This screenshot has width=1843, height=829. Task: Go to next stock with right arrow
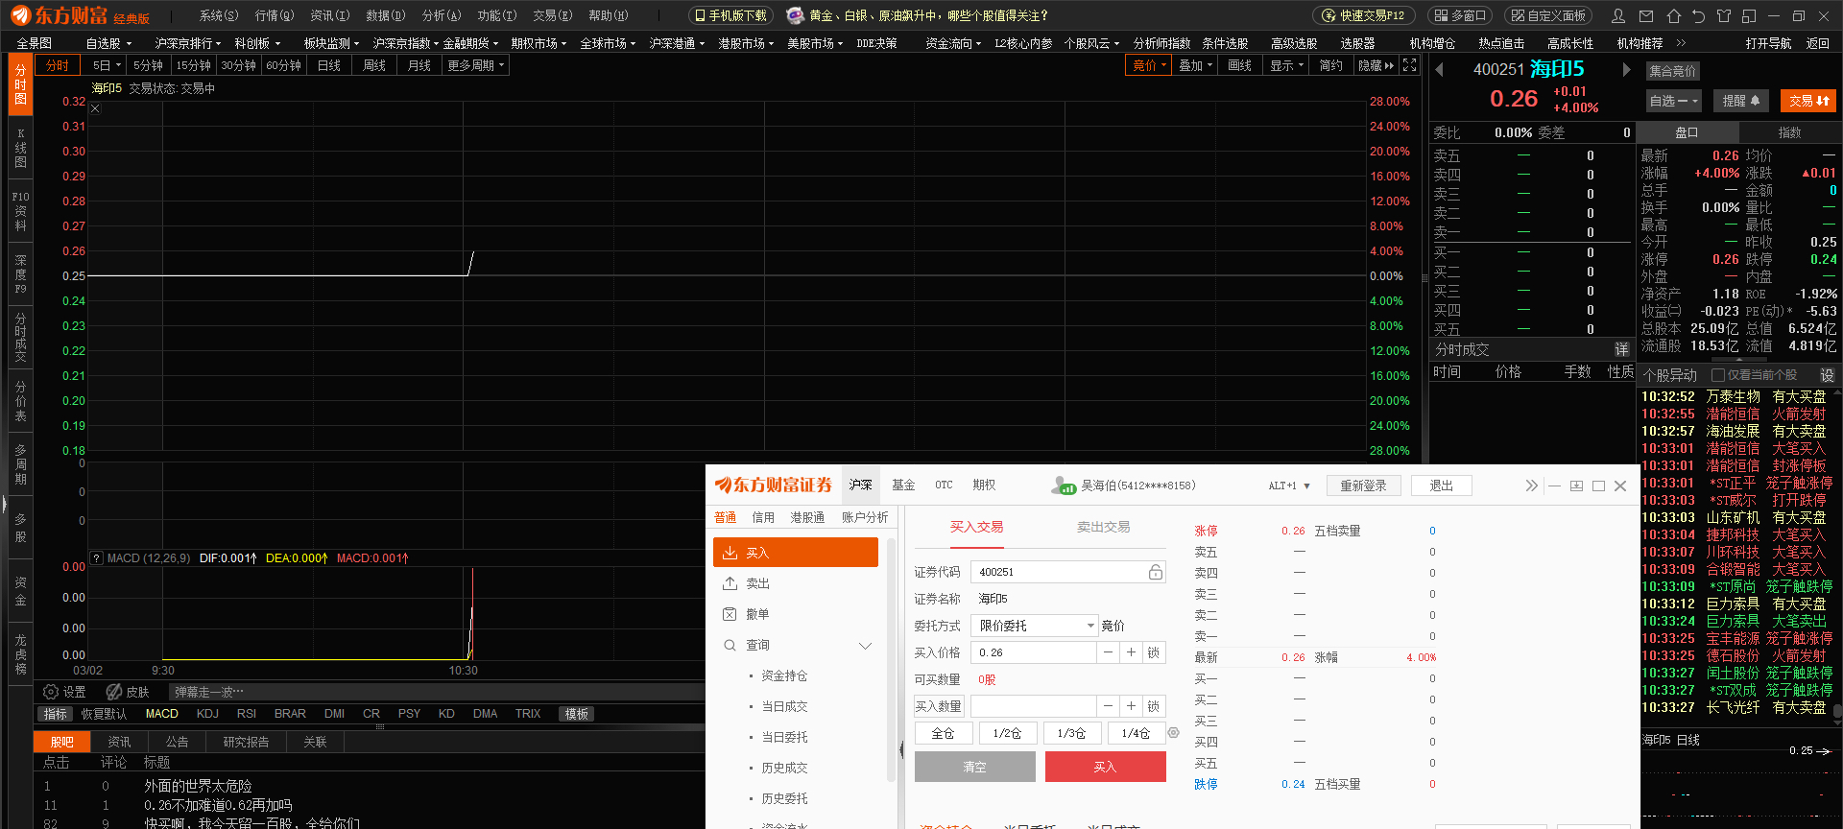1626,69
